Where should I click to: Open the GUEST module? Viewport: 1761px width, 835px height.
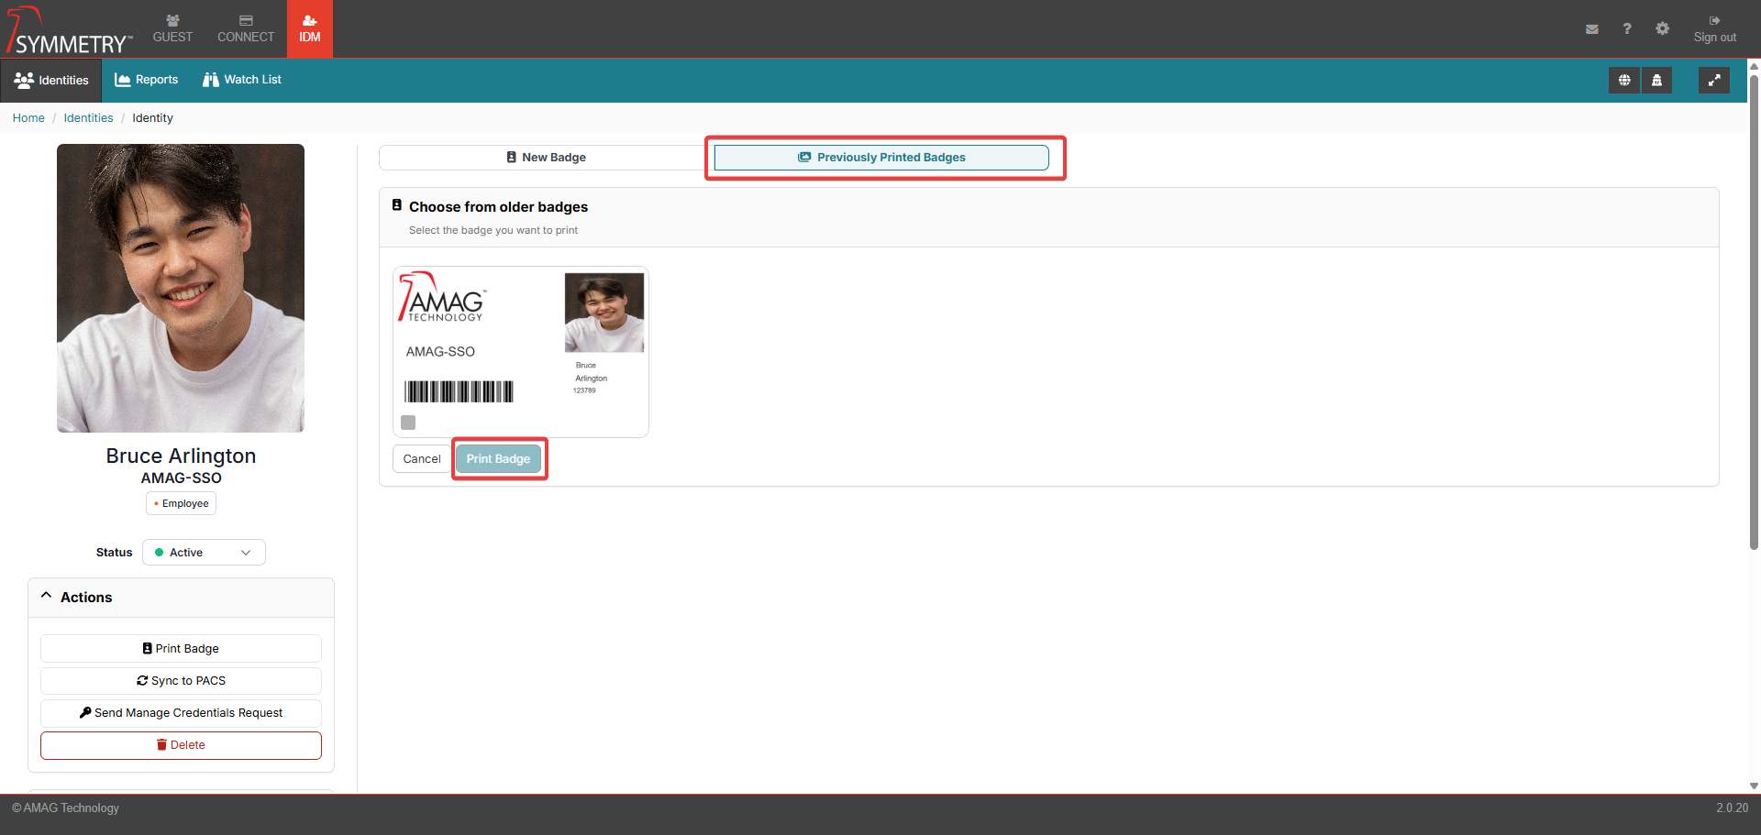[x=172, y=29]
